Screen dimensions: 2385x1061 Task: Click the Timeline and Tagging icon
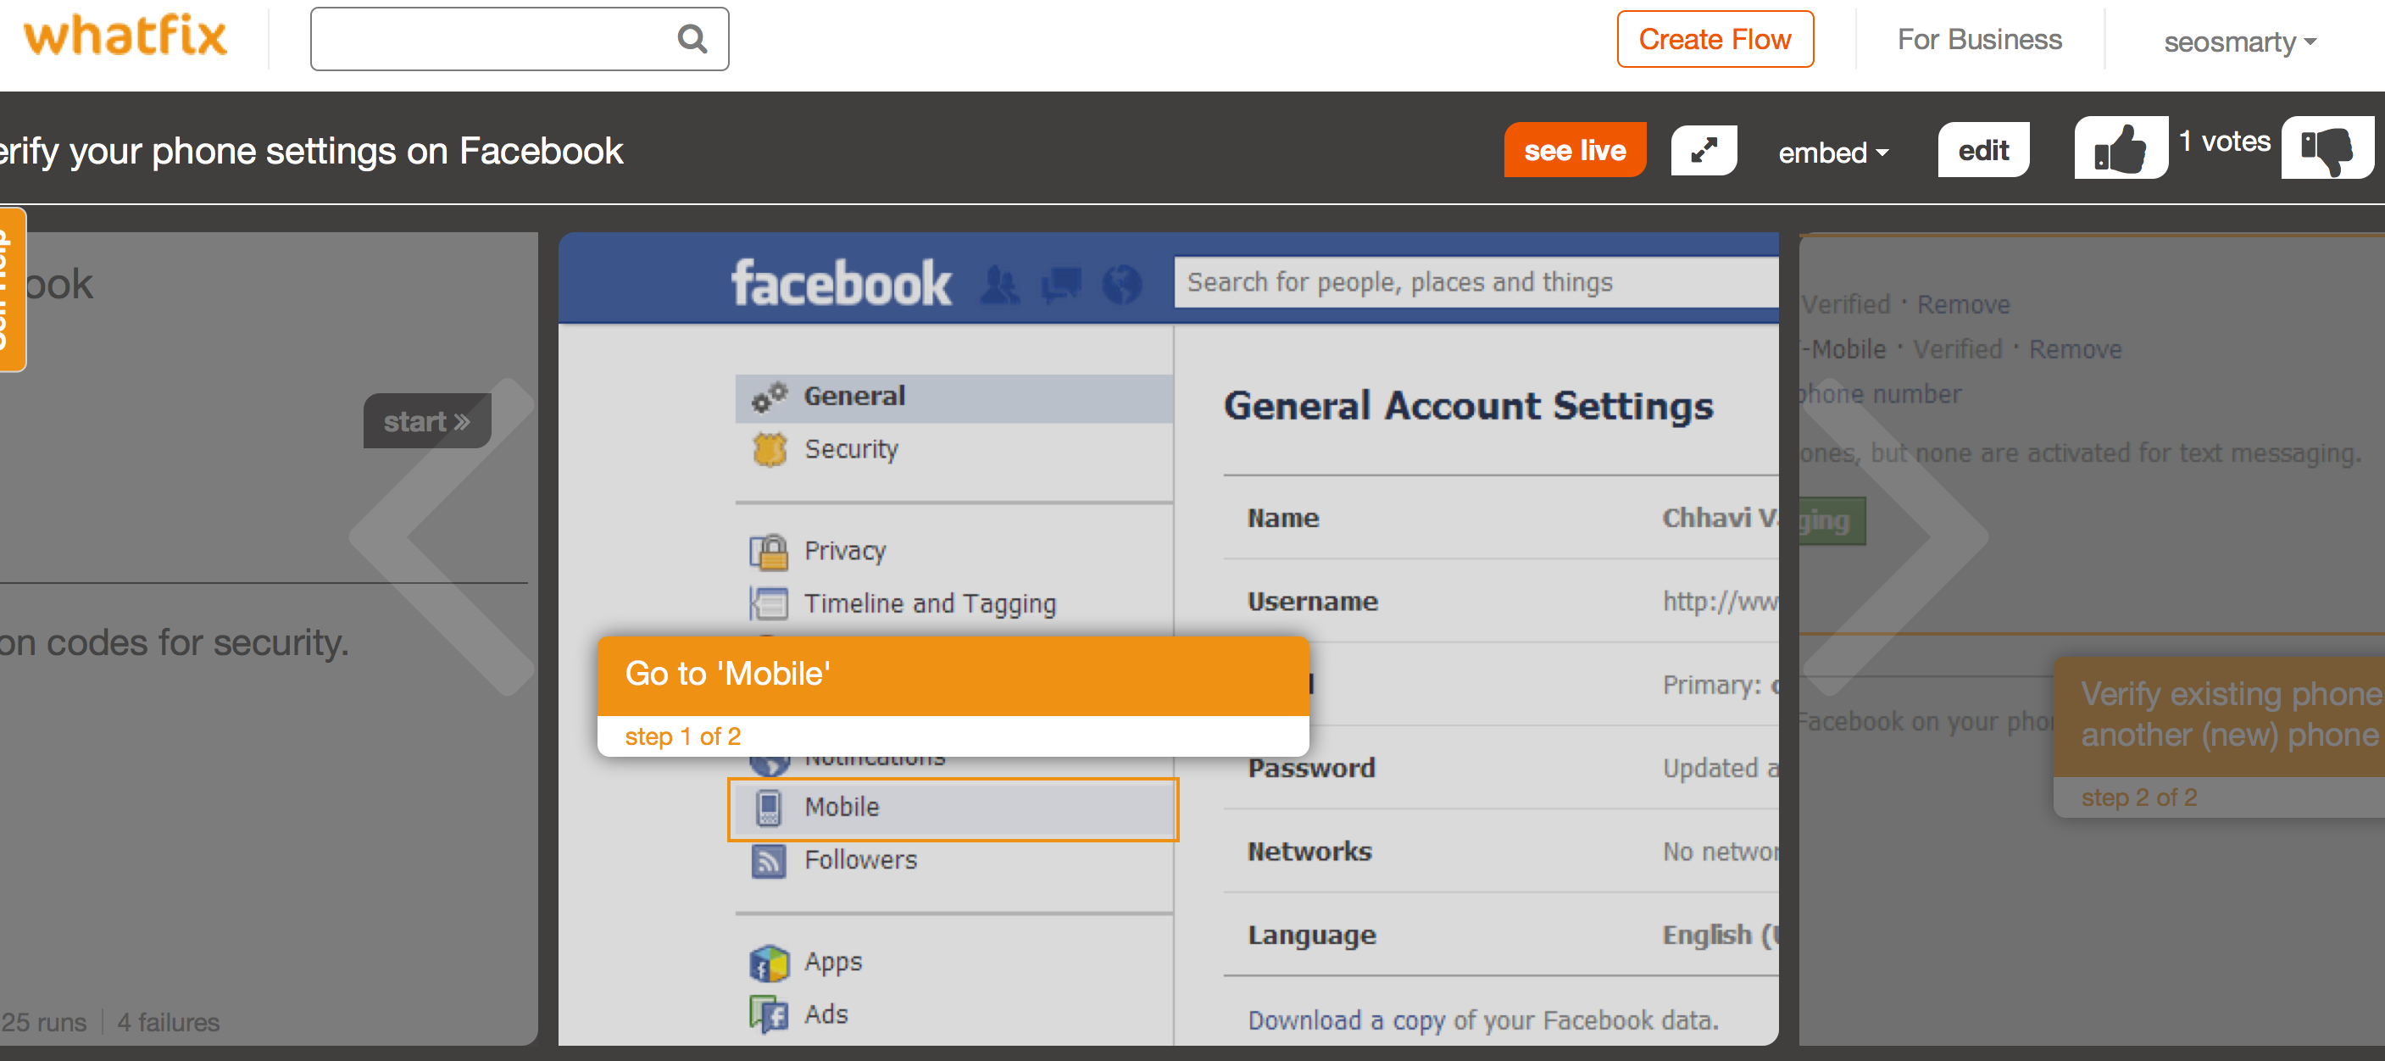coord(769,603)
